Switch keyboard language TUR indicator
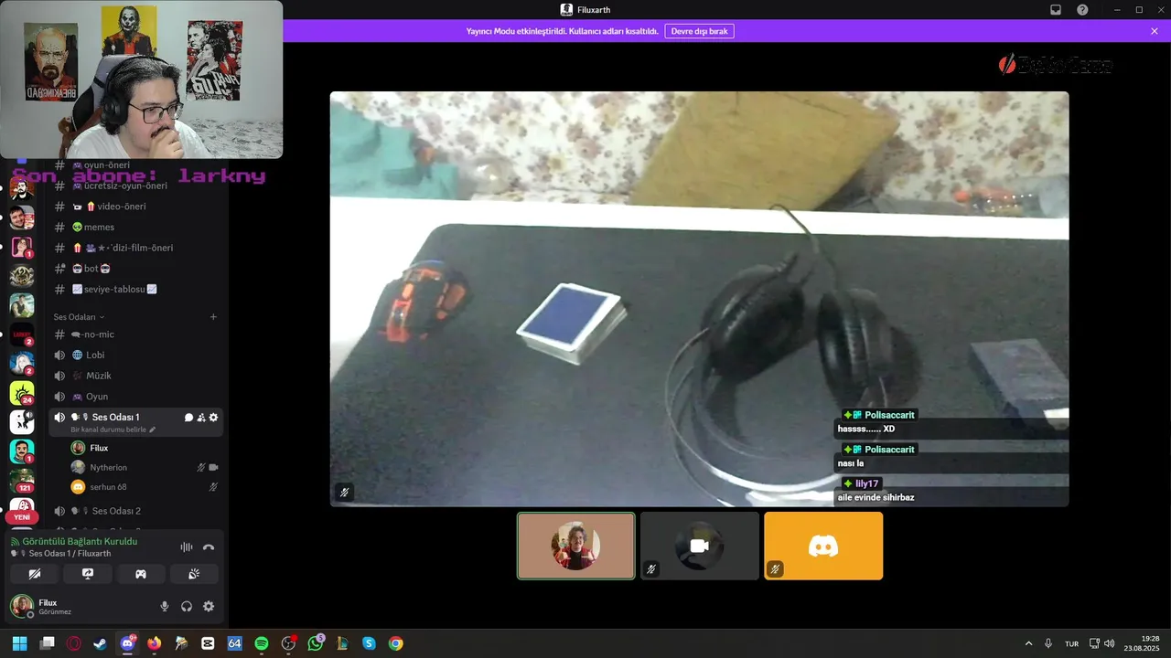 click(1071, 643)
